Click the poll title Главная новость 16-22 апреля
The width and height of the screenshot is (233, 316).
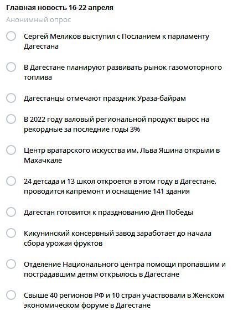(x=60, y=8)
